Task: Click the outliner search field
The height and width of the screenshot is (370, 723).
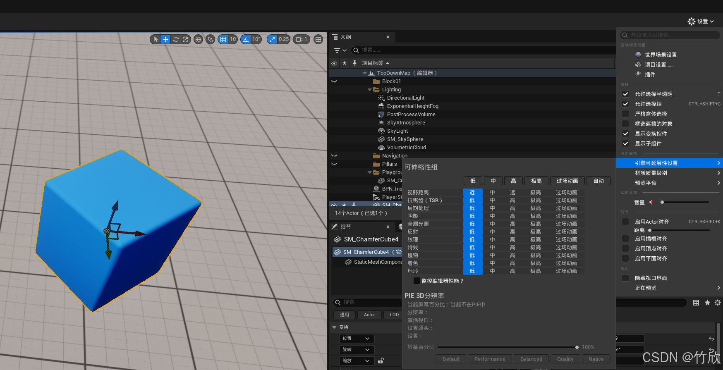Action: (x=483, y=50)
